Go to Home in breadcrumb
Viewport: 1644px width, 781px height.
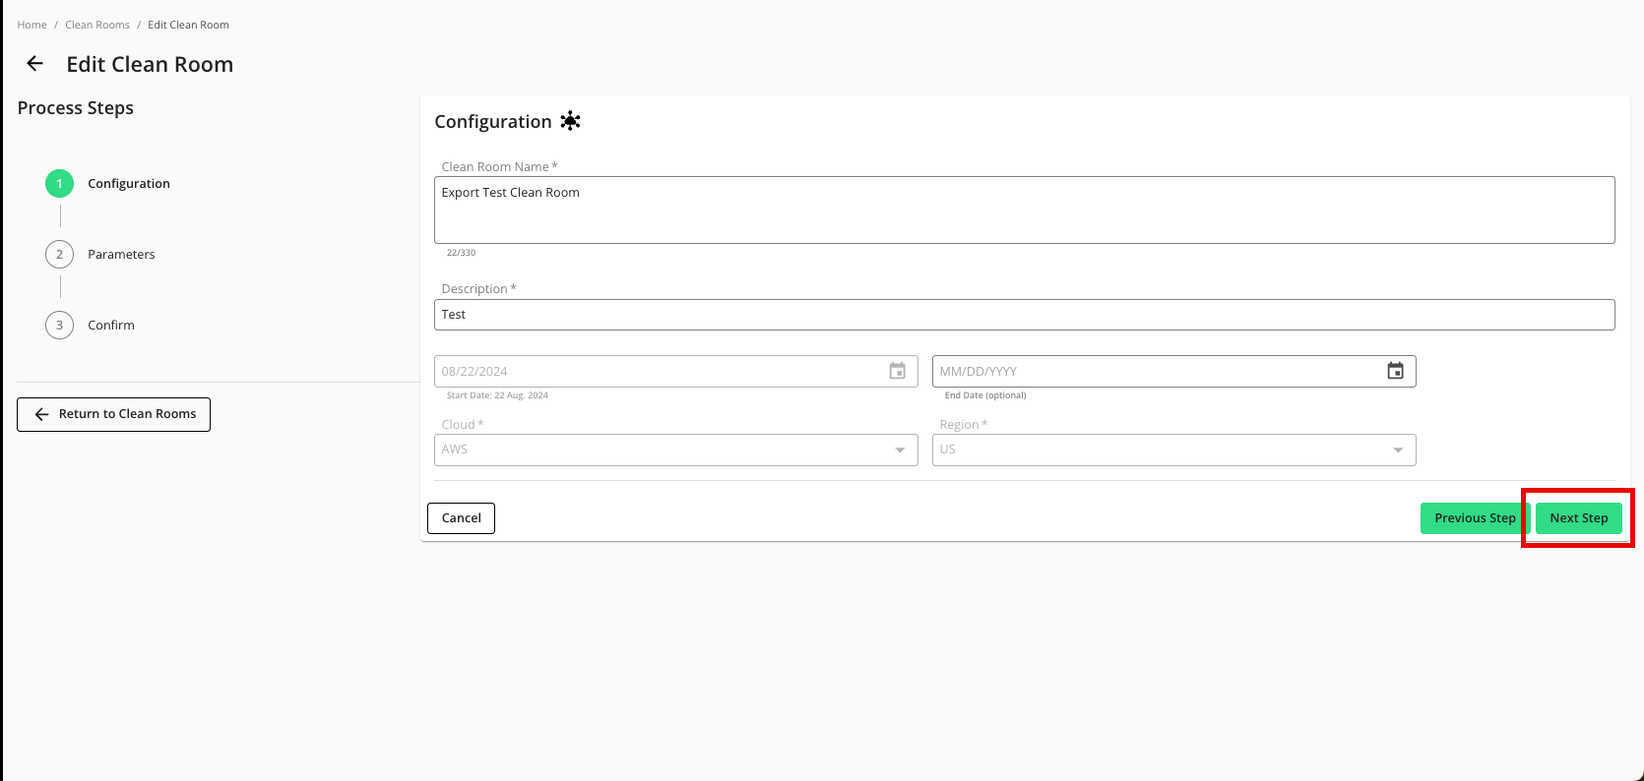point(32,25)
